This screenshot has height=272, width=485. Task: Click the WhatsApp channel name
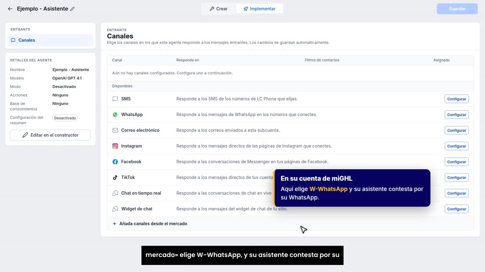coord(132,114)
